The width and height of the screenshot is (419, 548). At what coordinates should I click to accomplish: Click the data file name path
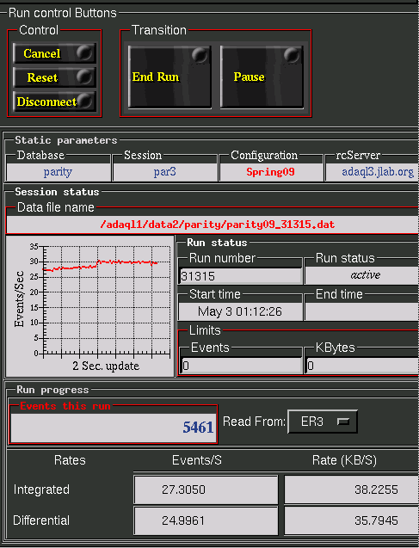(217, 224)
